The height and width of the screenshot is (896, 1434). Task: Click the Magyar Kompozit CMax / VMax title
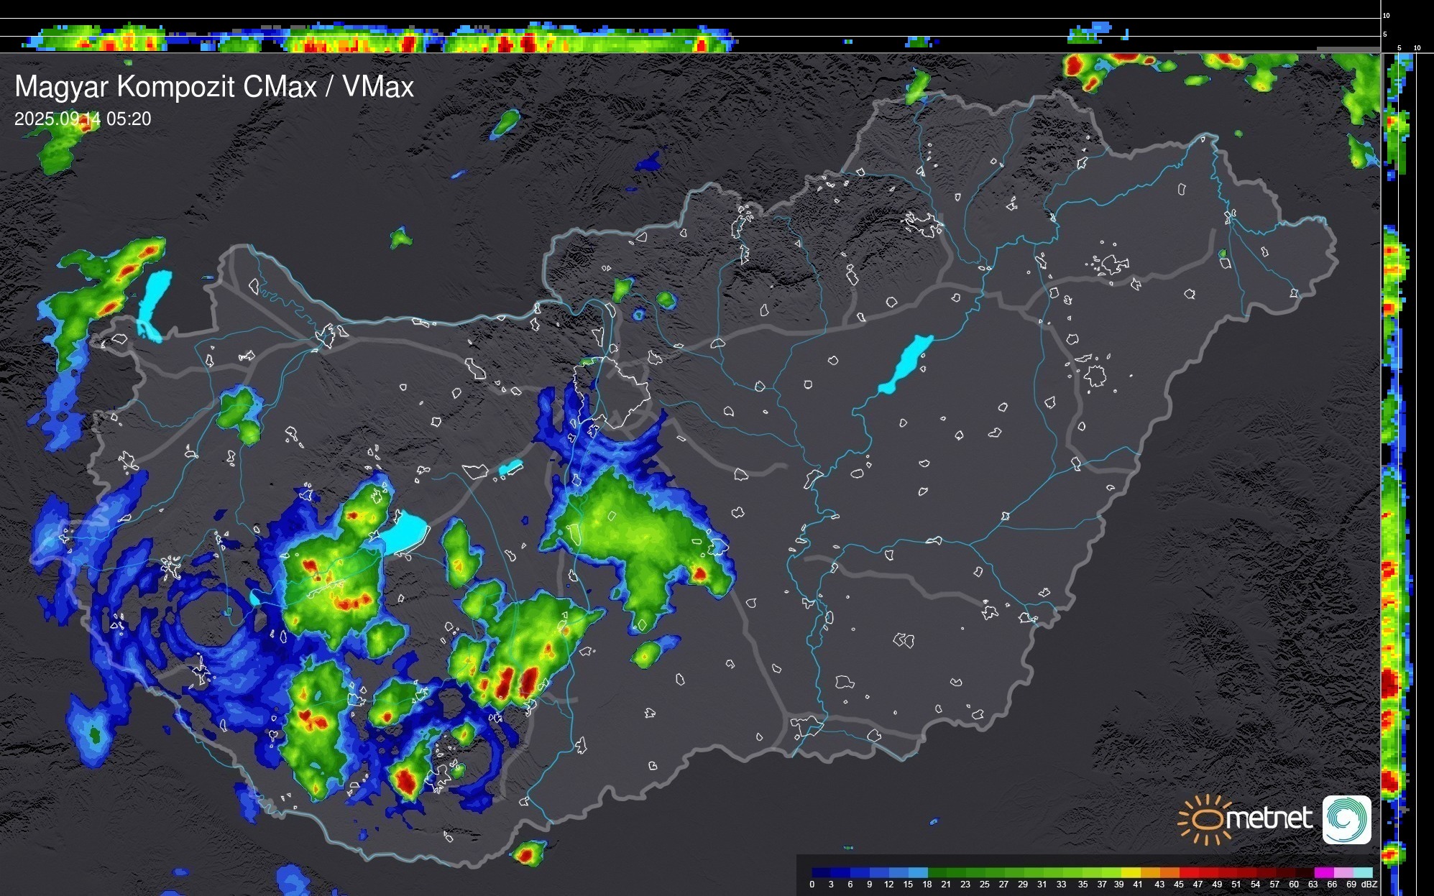(214, 87)
